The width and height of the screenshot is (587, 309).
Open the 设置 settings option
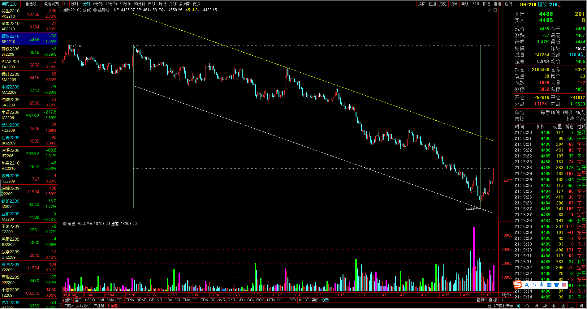point(325,300)
